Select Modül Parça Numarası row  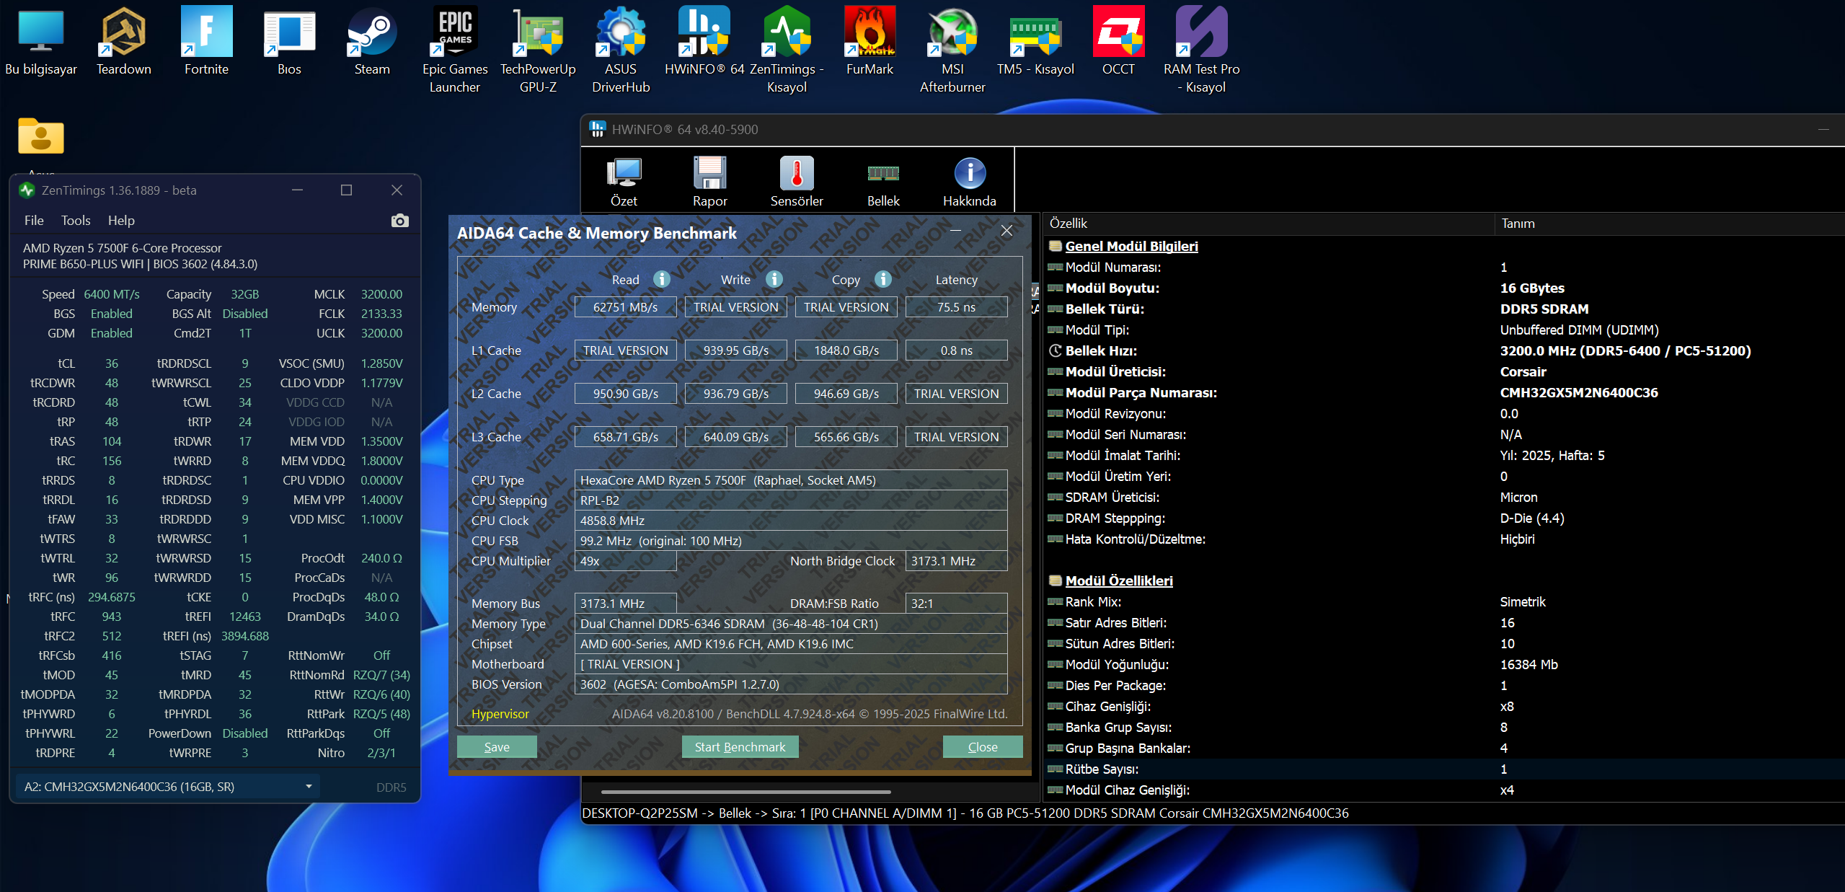1444,392
